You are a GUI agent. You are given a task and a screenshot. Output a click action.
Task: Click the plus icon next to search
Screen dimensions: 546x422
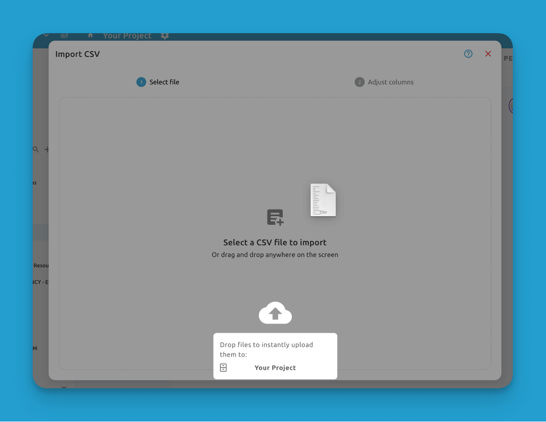(47, 149)
